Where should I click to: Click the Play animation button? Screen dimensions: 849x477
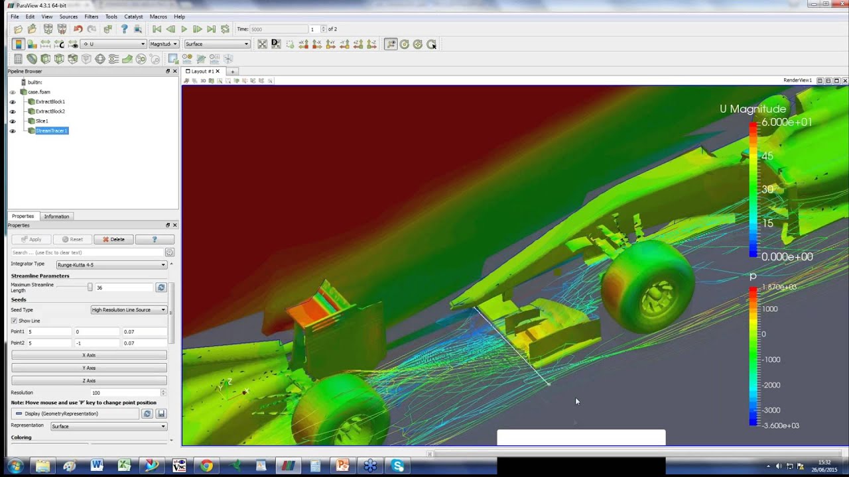tap(184, 29)
